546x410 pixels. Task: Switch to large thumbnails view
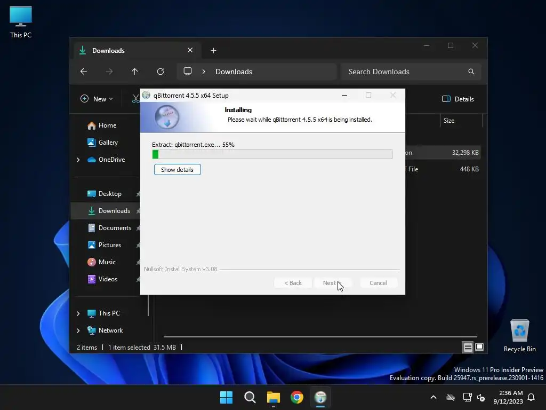[479, 347]
